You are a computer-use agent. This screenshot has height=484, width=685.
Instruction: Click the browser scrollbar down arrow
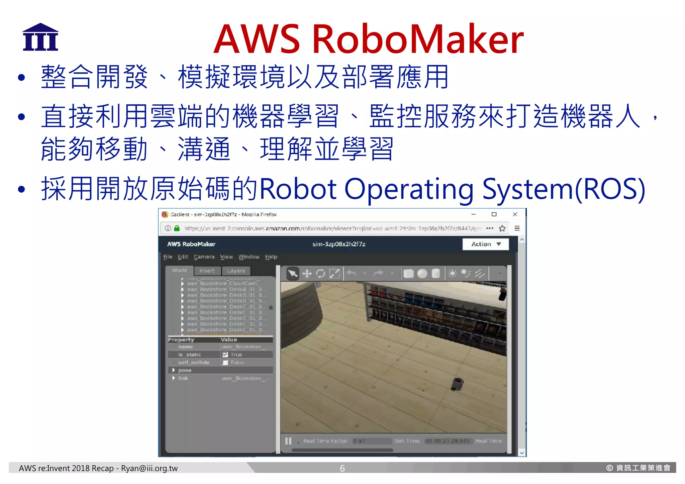coord(522,453)
